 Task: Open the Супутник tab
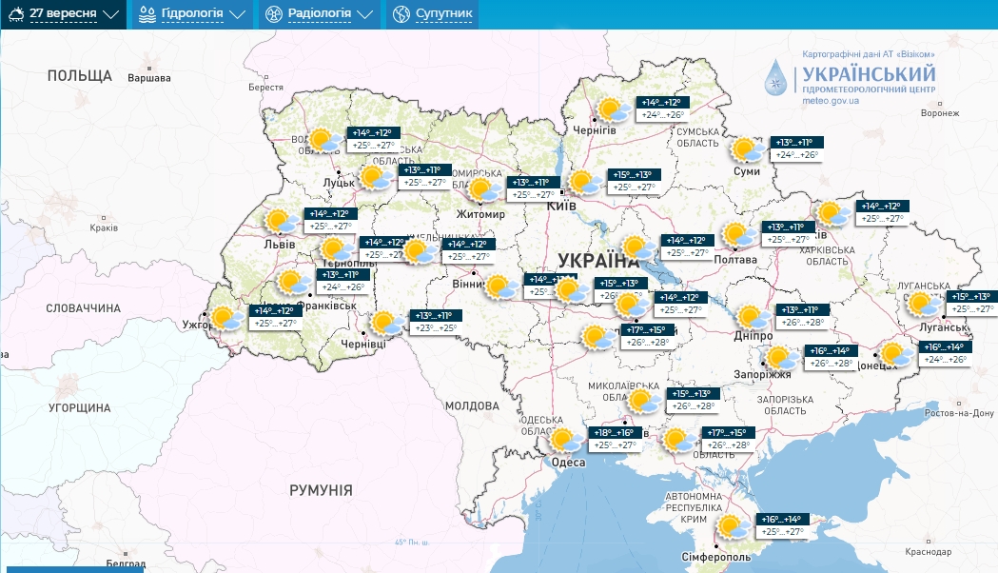[x=432, y=14]
